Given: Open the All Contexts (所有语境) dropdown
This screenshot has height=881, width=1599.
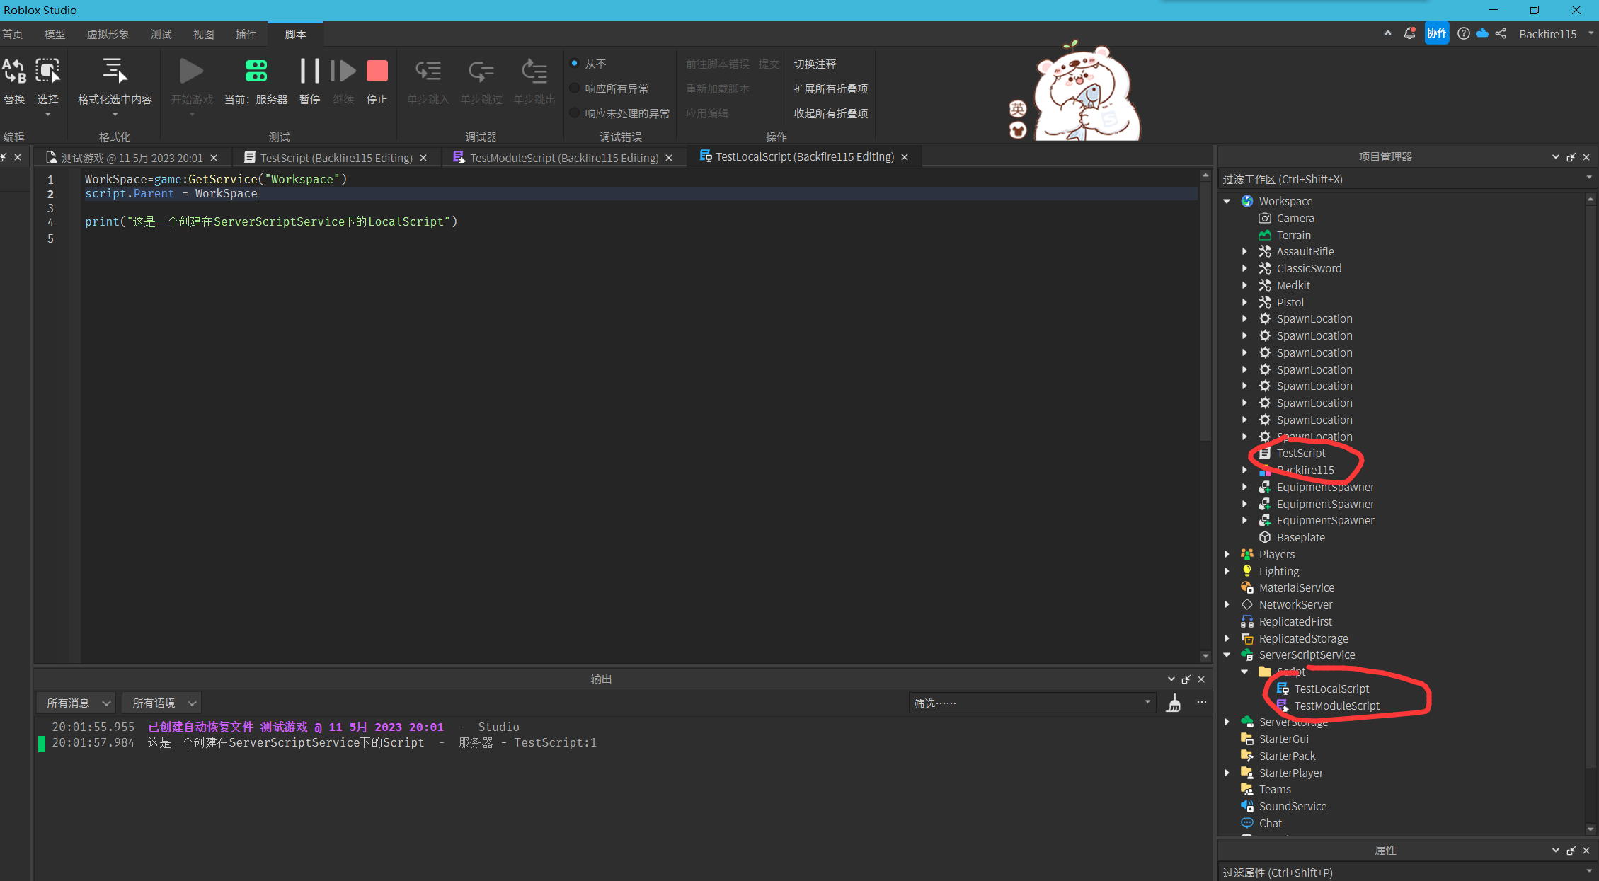Looking at the screenshot, I should (x=161, y=703).
